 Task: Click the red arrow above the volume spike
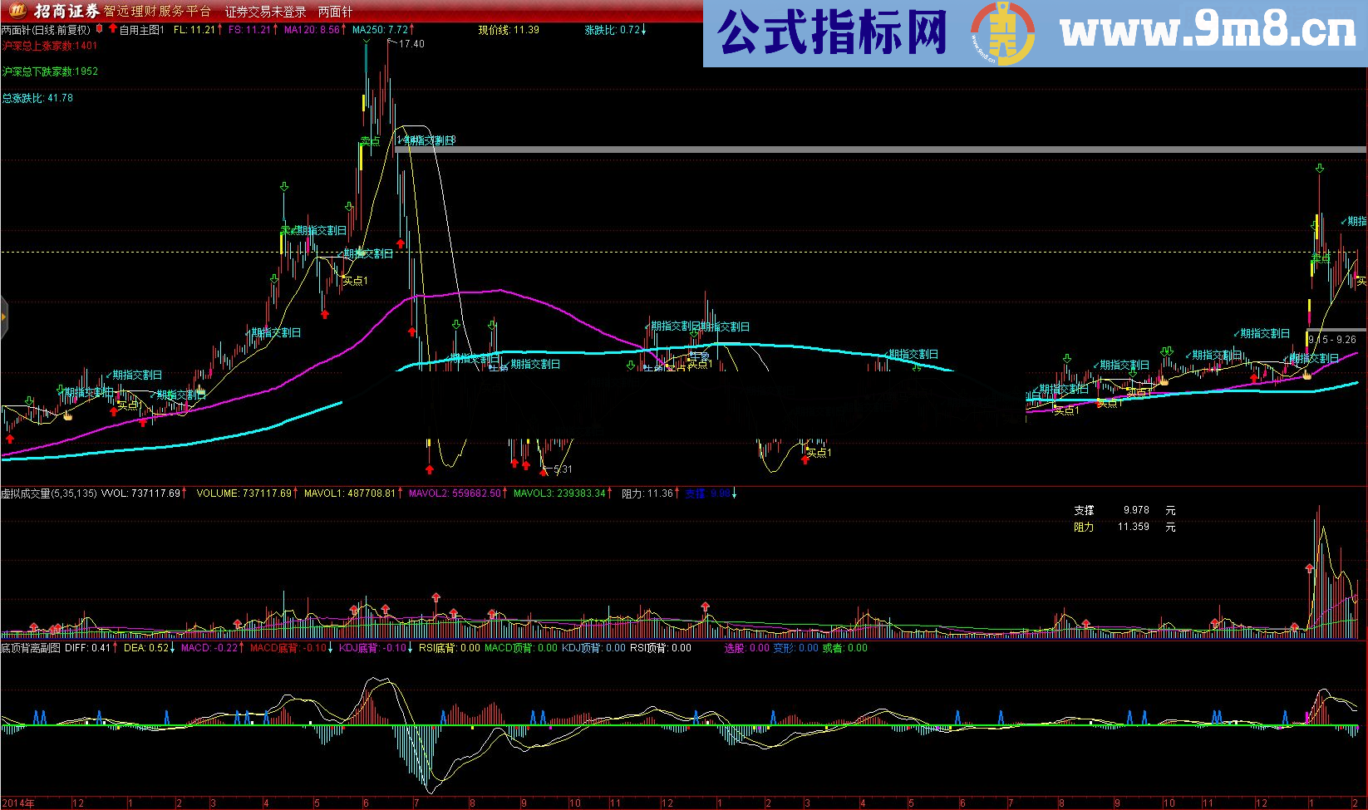(1310, 567)
